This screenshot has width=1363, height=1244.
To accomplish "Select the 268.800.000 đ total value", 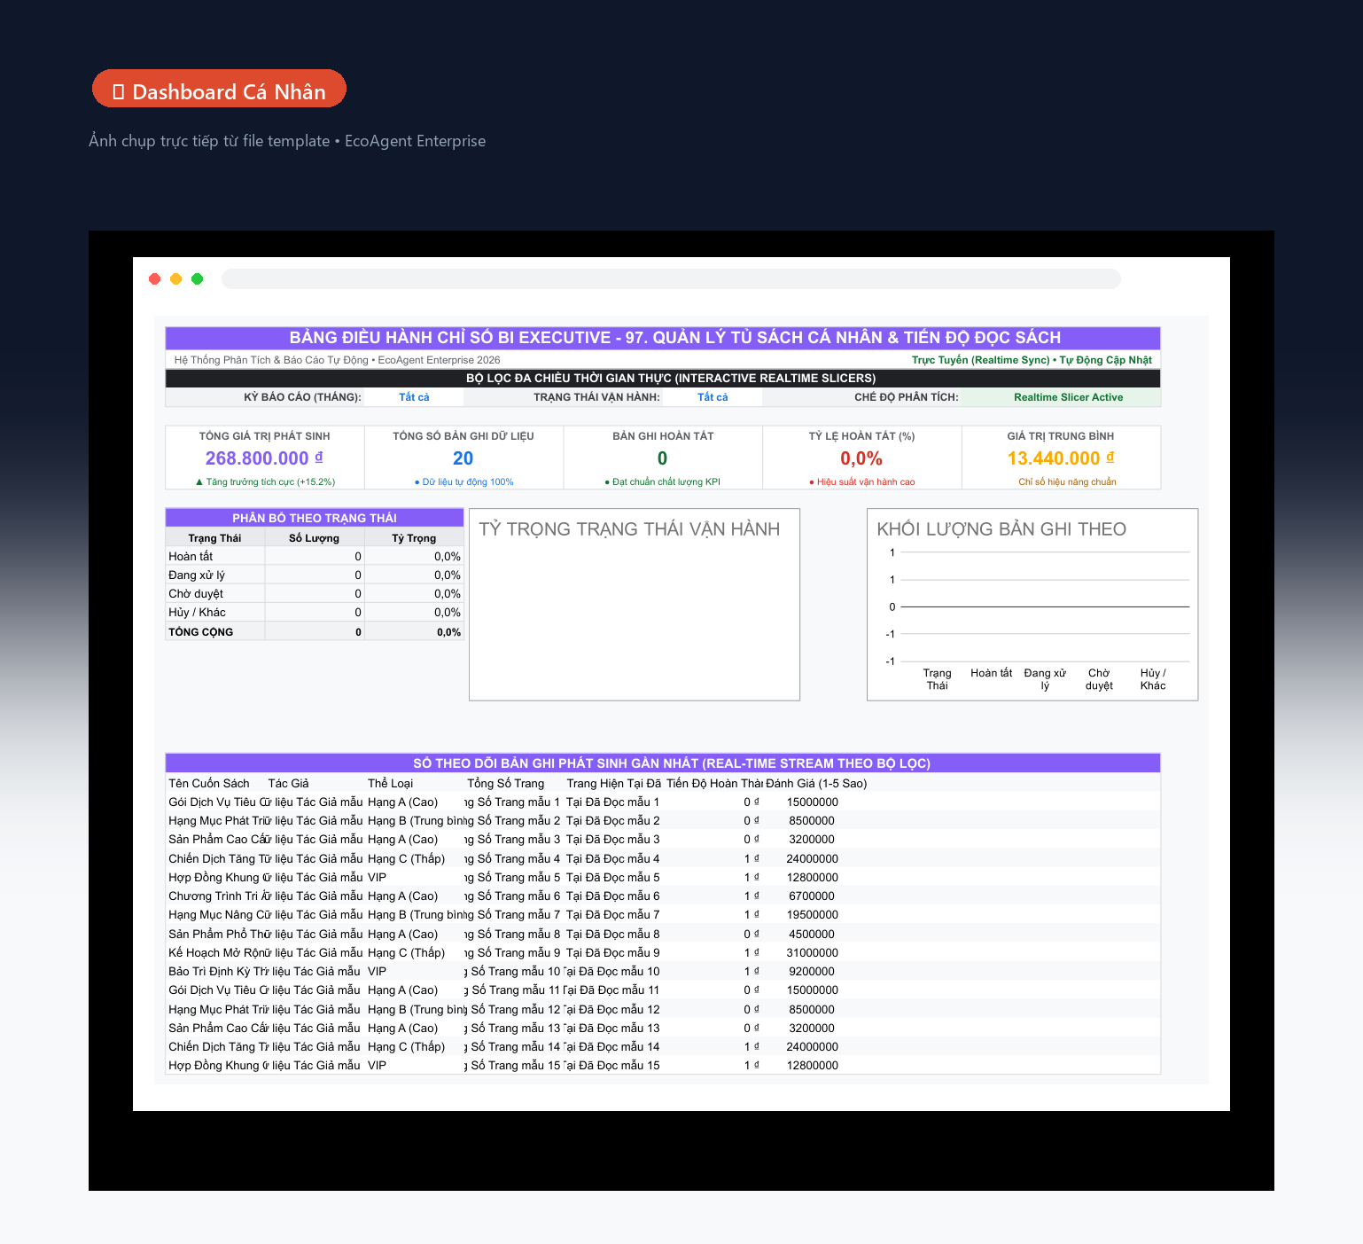I will 264,458.
